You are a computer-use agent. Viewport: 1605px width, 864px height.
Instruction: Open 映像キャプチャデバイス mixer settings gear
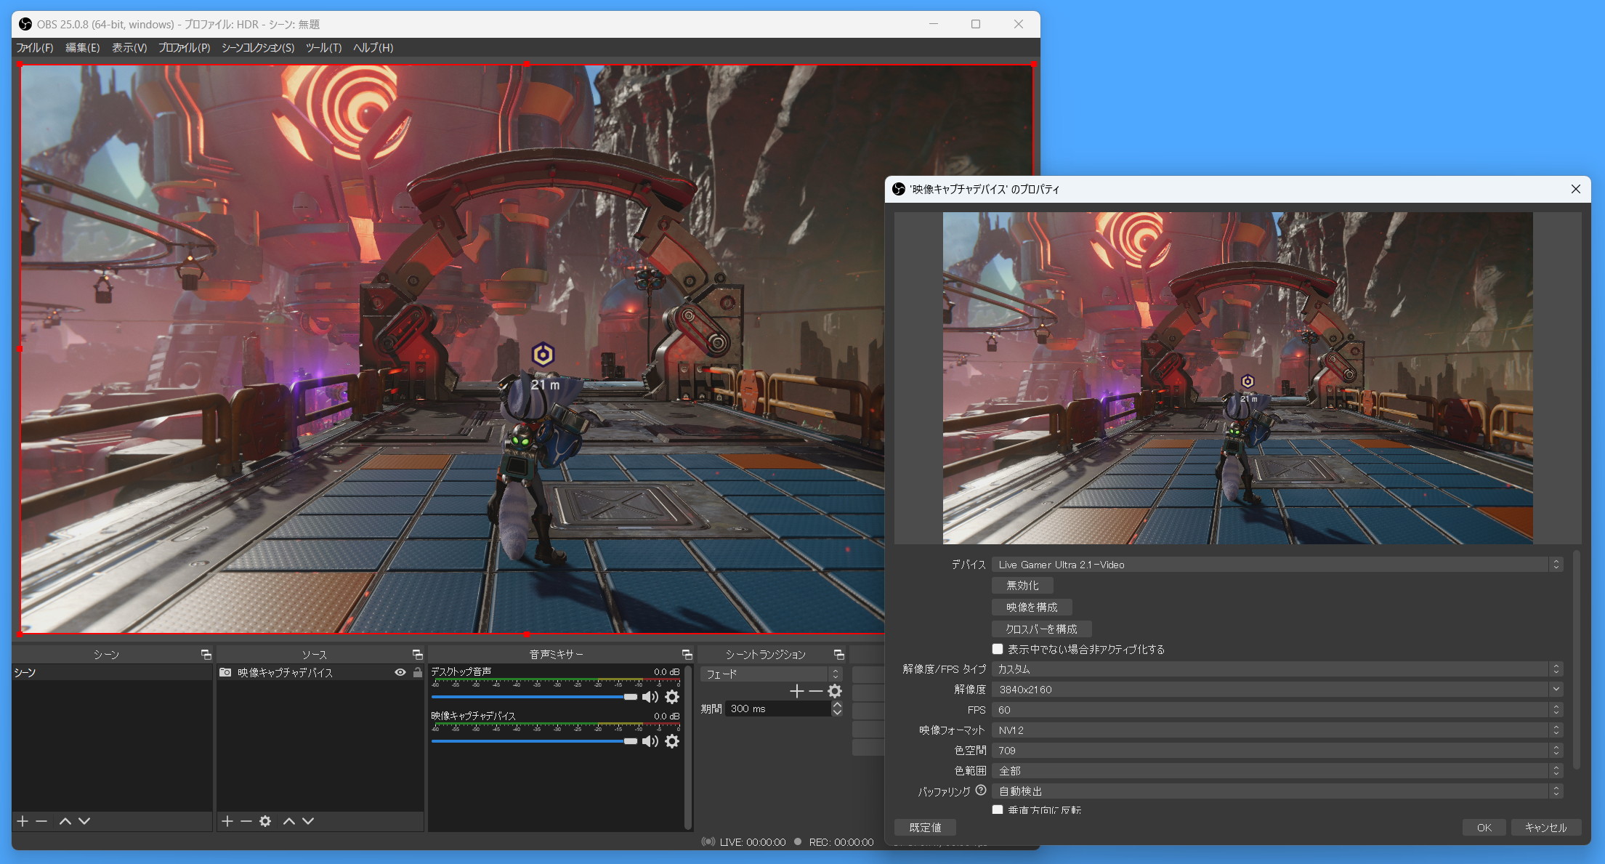(672, 741)
